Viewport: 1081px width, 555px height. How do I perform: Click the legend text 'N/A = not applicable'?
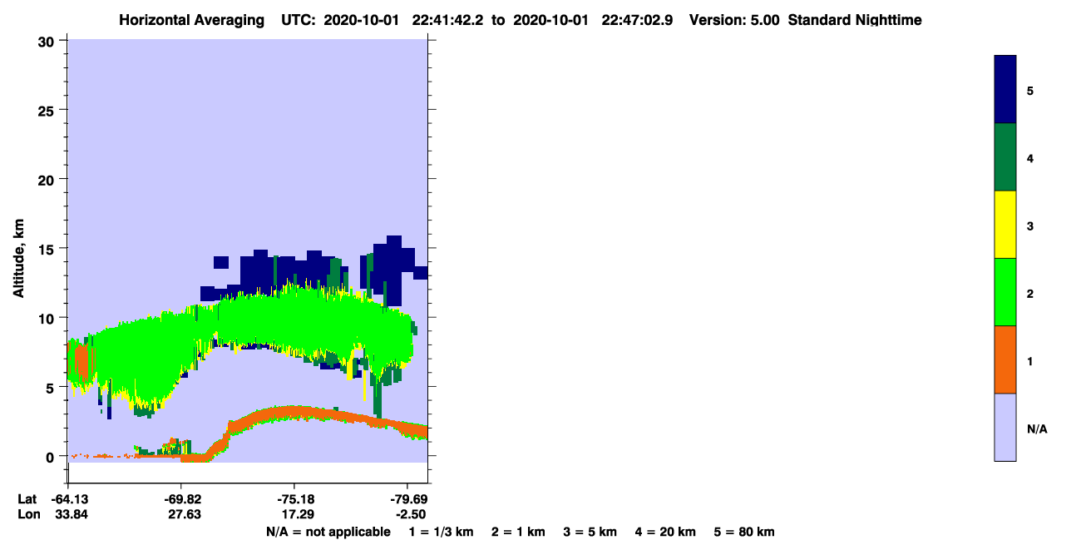328,532
